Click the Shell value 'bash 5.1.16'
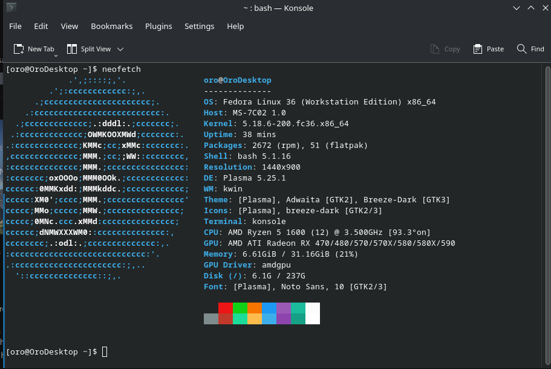 click(x=264, y=156)
